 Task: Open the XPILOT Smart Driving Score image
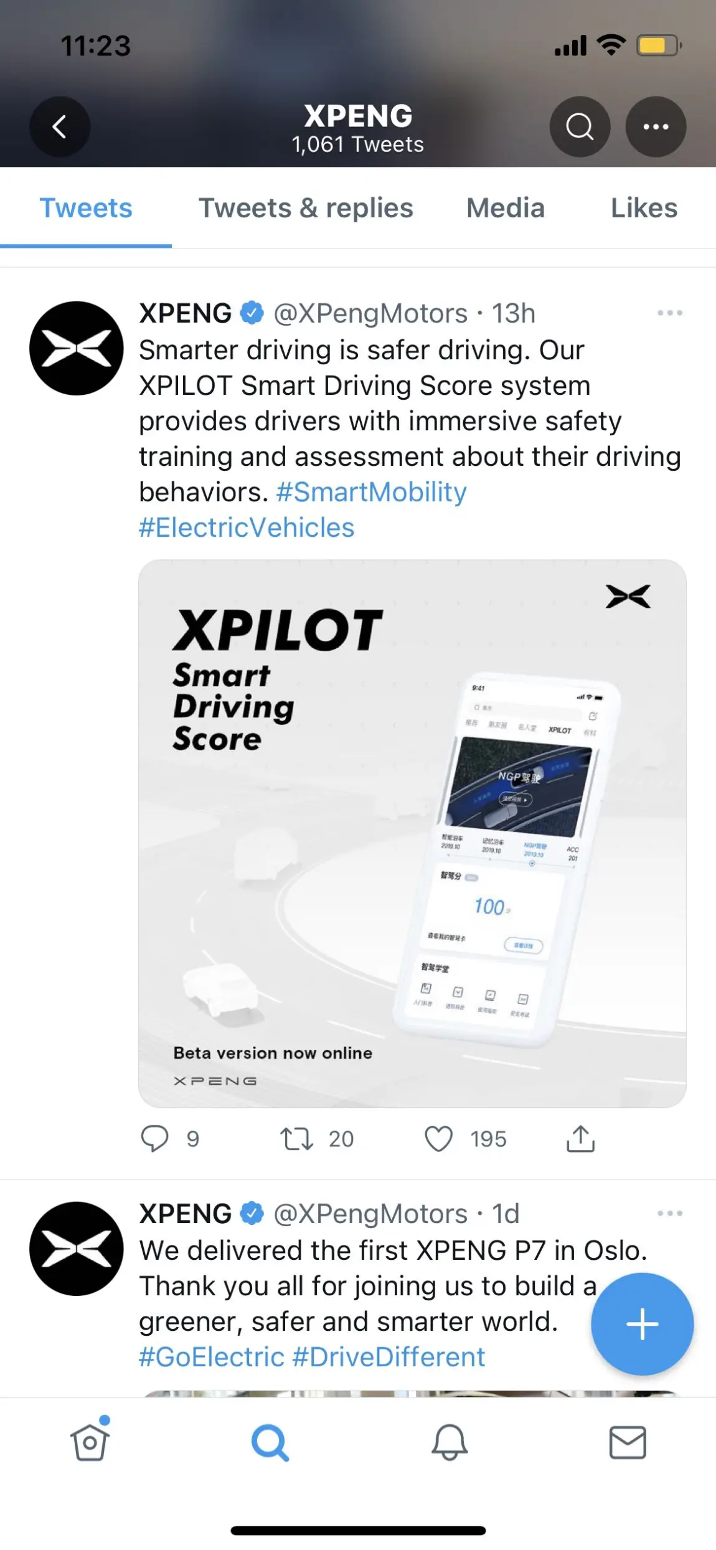(412, 833)
